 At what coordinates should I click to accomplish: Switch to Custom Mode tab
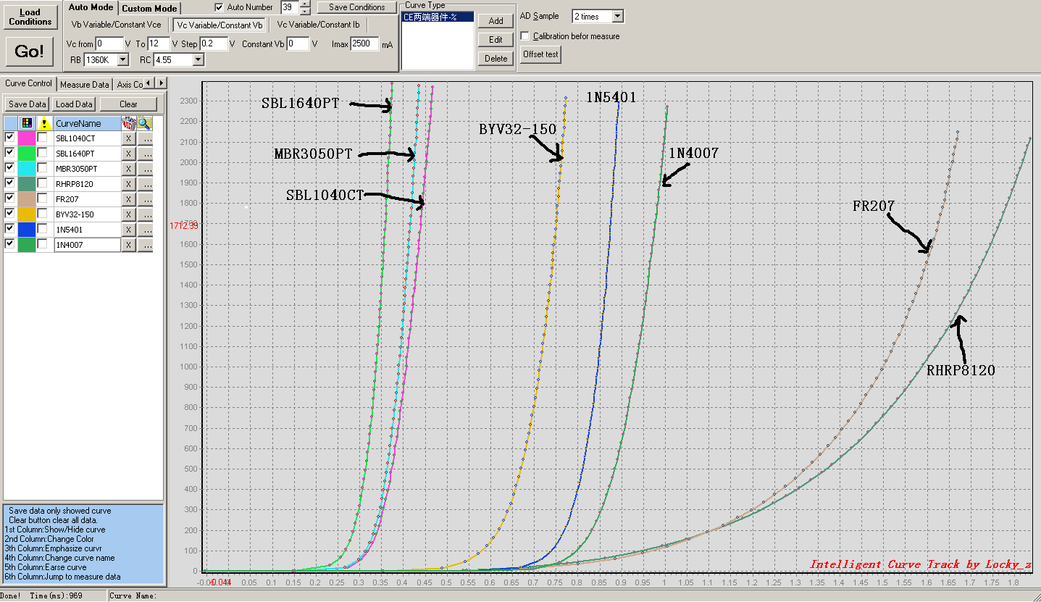click(x=149, y=9)
